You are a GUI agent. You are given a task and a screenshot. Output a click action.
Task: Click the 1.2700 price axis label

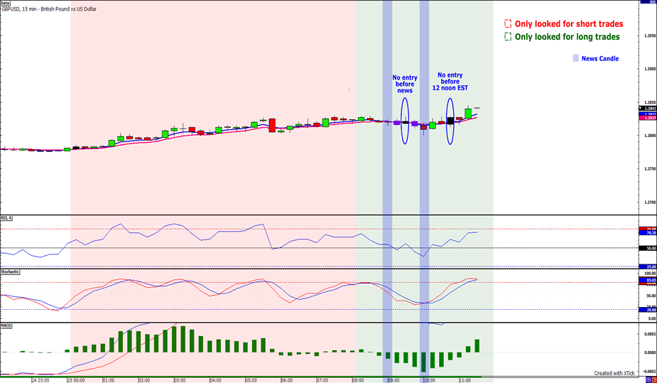tap(650, 203)
